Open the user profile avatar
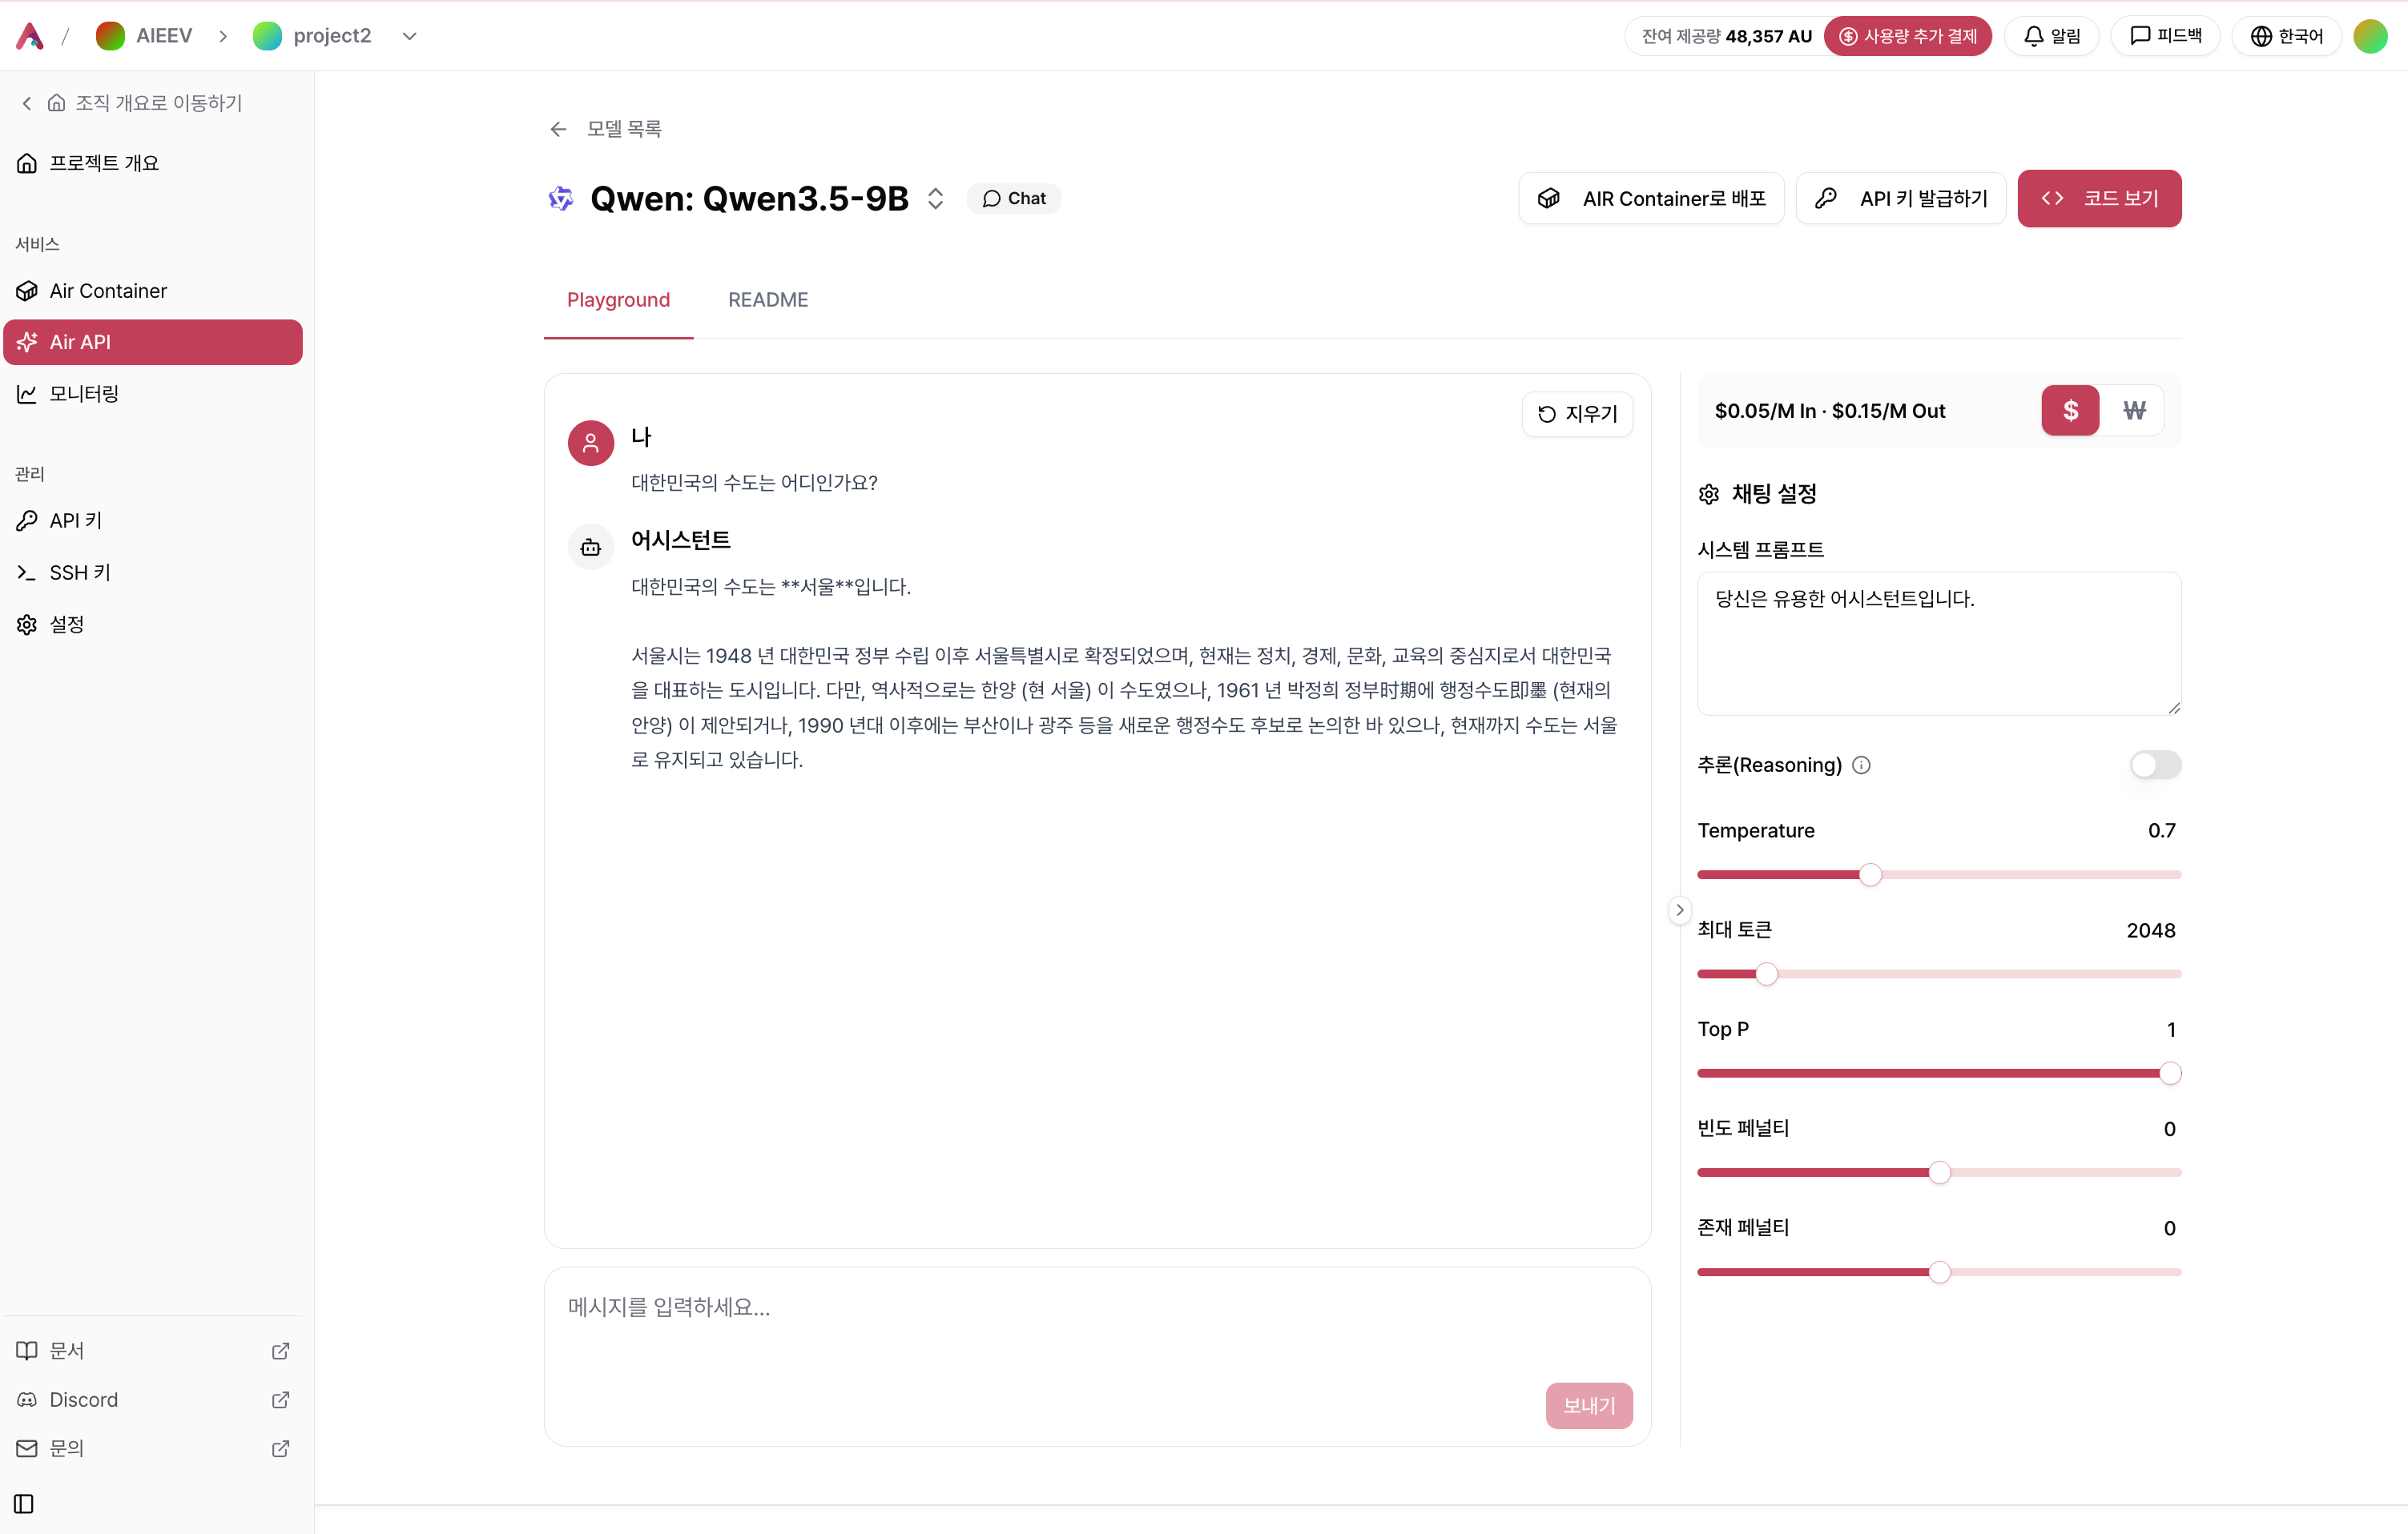This screenshot has width=2408, height=1534. (x=2370, y=36)
